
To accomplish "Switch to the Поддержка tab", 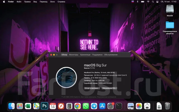I will click(97, 55).
